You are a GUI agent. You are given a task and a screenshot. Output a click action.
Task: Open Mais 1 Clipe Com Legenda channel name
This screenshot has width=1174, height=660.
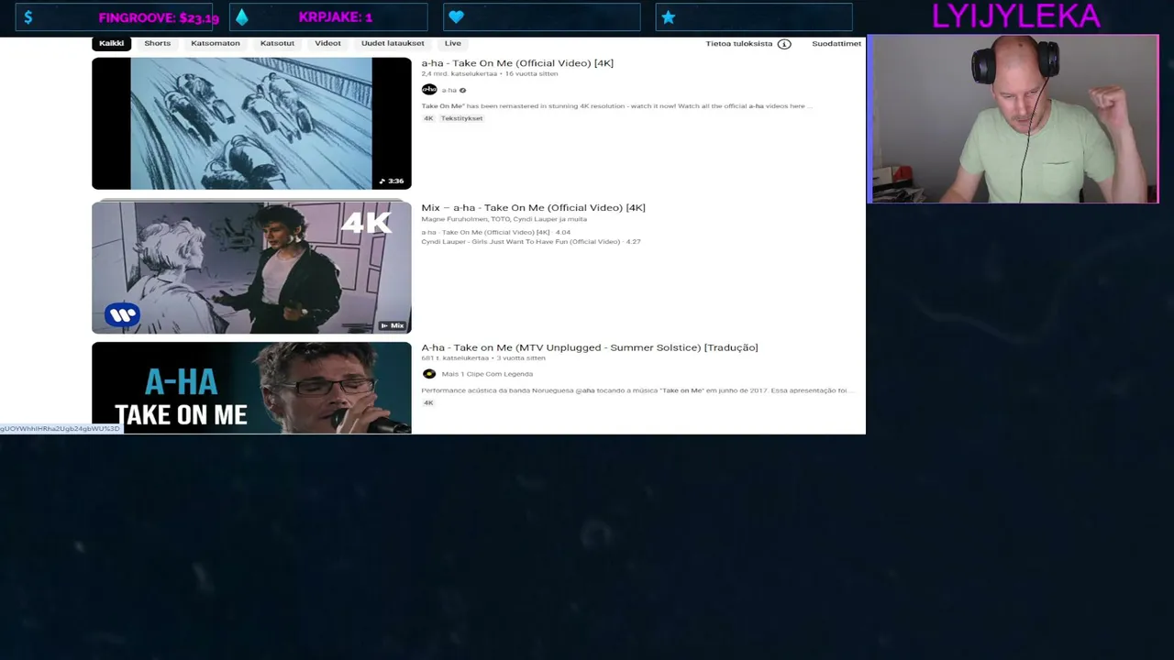(x=487, y=374)
